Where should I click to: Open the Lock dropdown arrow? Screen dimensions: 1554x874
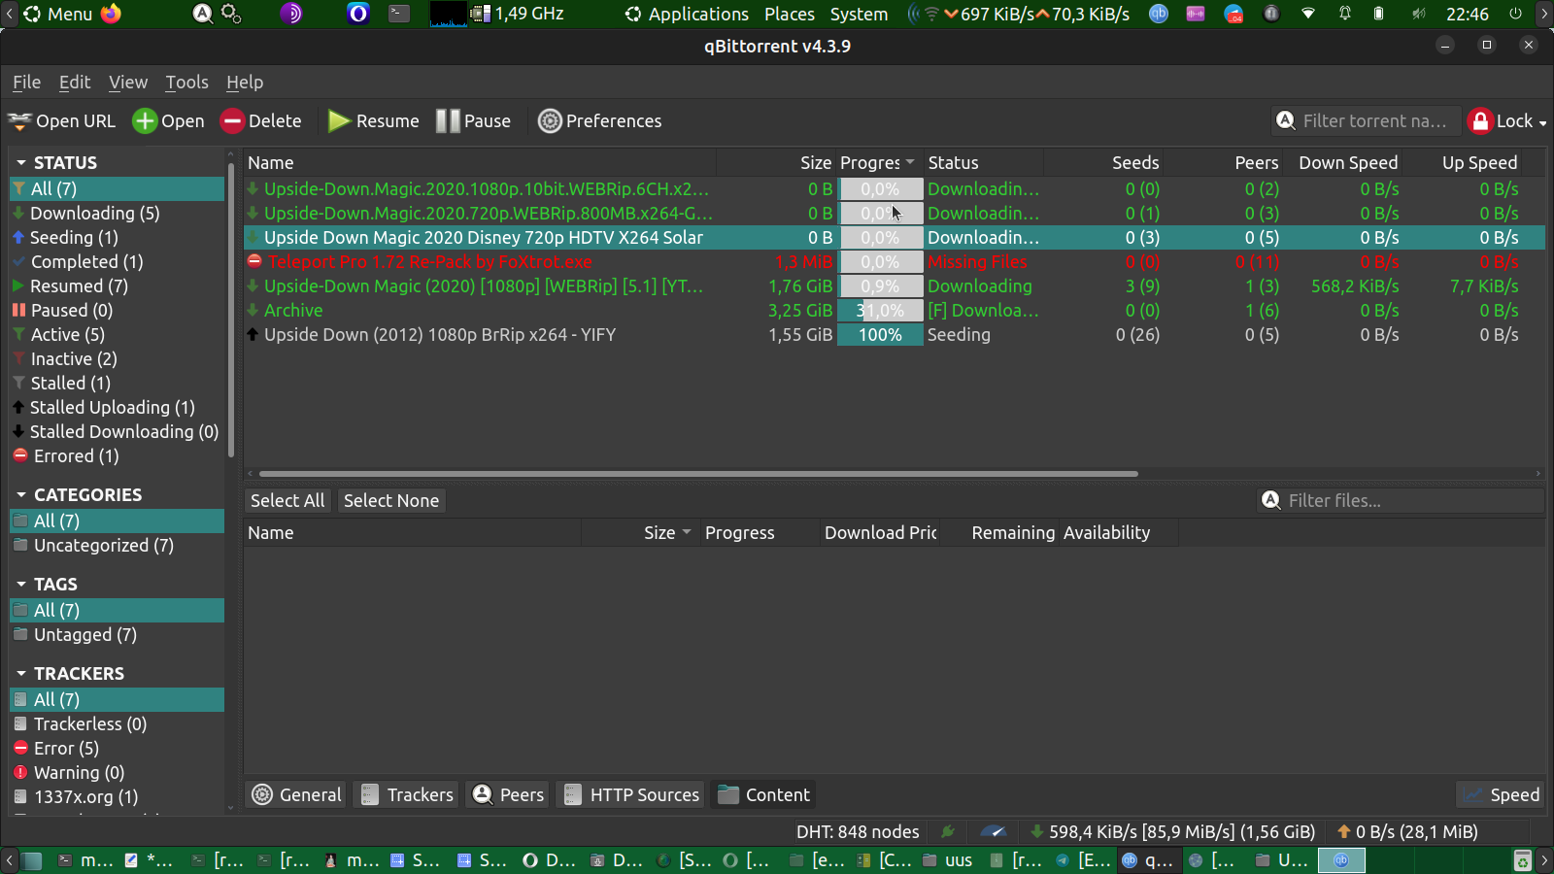point(1542,123)
